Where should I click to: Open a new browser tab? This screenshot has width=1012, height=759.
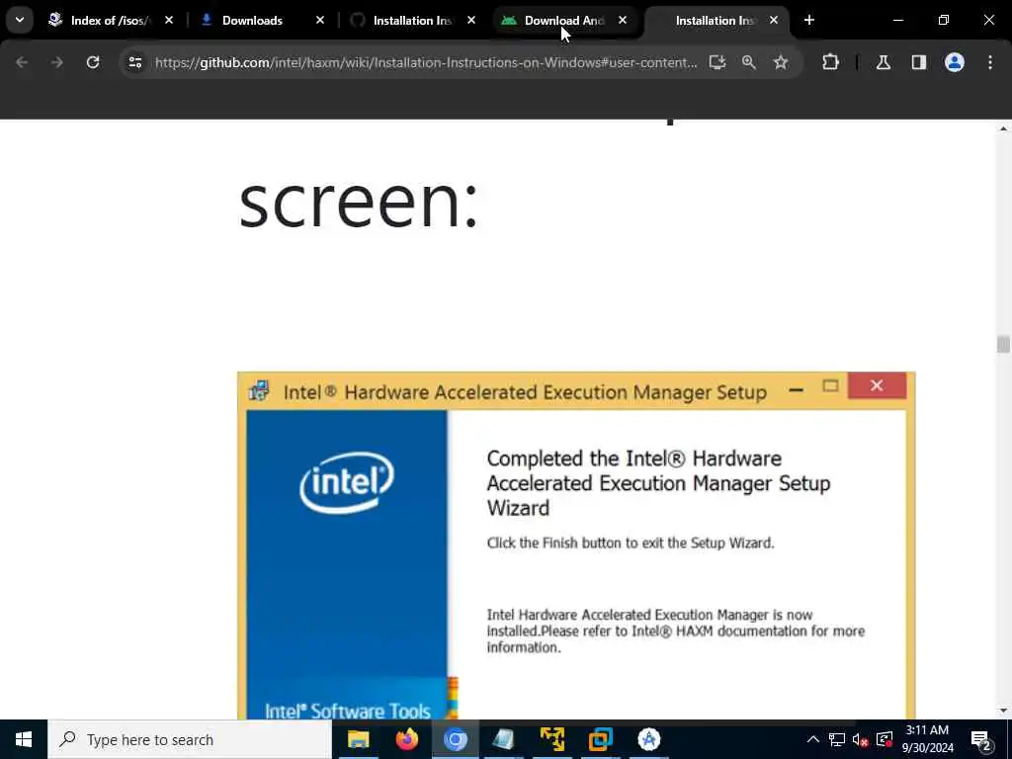point(808,20)
